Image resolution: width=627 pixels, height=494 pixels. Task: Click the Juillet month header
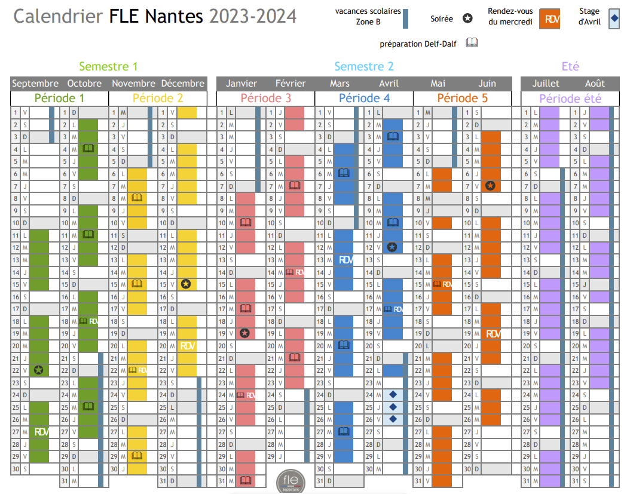tap(546, 84)
